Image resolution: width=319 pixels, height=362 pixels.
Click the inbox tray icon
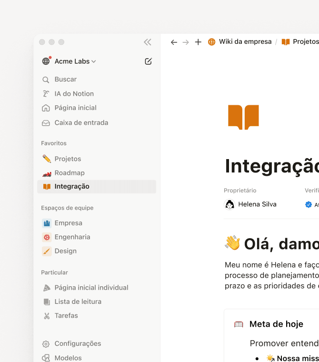point(46,123)
